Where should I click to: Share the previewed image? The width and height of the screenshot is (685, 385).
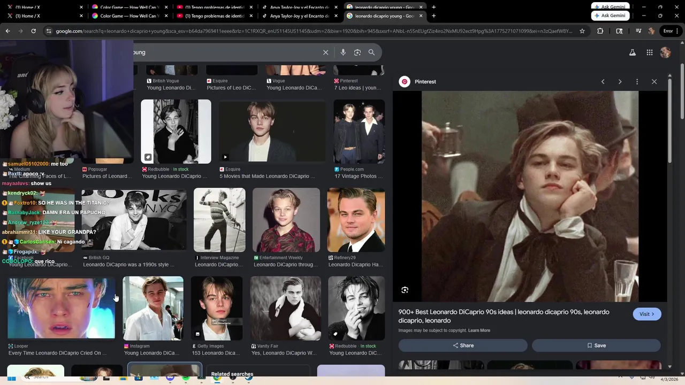463,345
